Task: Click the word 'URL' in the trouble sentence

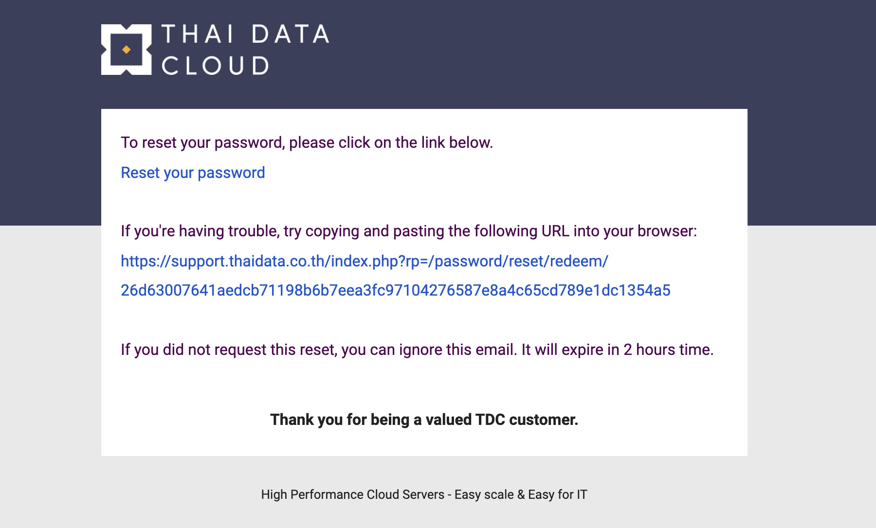Action: (x=555, y=231)
